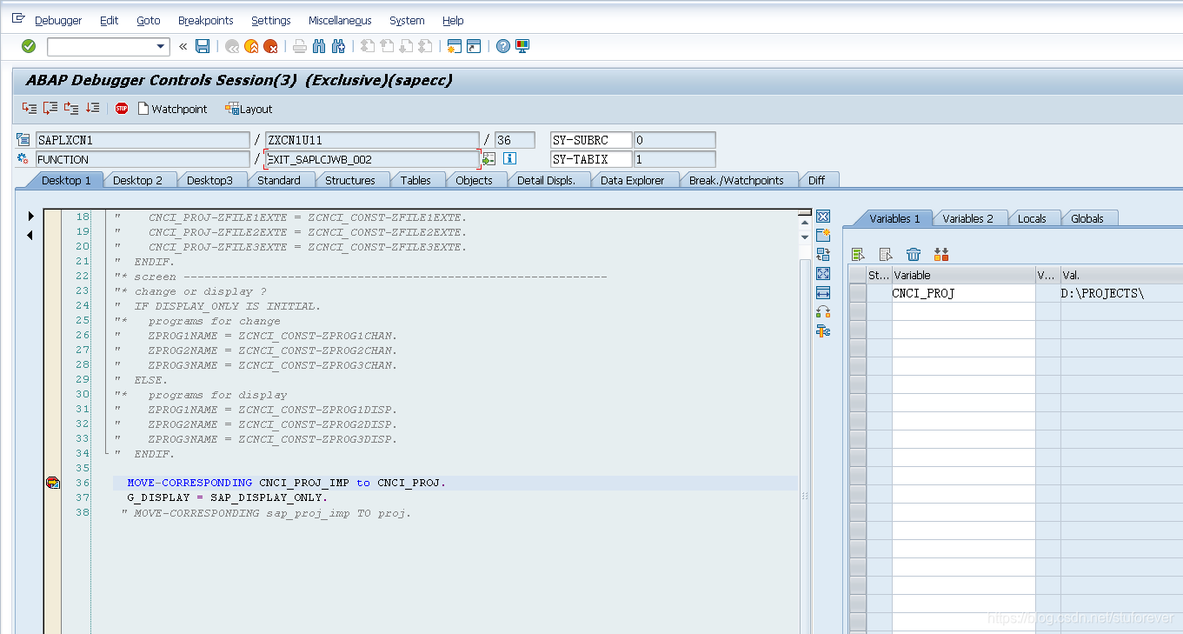Viewport: 1183px width, 634px height.
Task: Open the Help menu
Action: click(453, 20)
